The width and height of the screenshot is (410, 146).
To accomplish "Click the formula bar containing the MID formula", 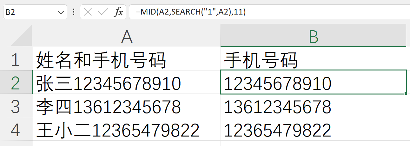I will point(270,12).
